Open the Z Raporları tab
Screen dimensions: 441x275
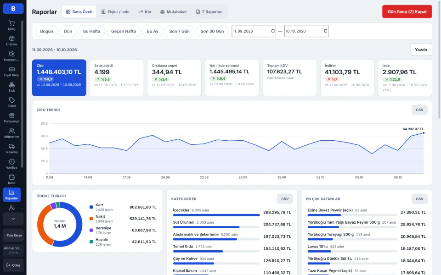[x=209, y=12]
